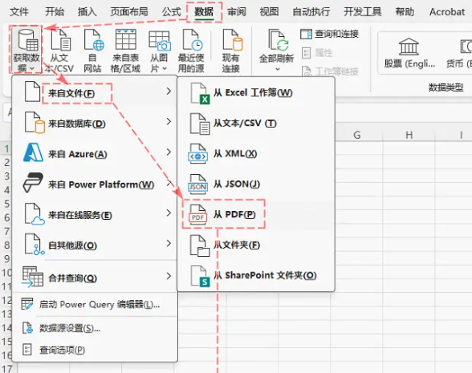
Task: Click the cloud file icon beside 来自在线服务
Action: pos(35,214)
